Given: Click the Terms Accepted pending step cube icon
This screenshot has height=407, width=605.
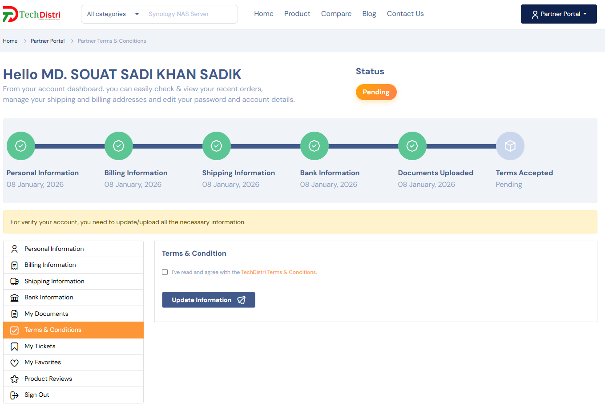Looking at the screenshot, I should click(510, 146).
